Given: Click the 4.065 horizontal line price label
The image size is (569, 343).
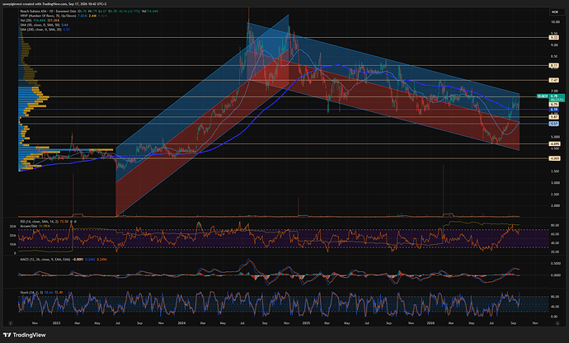Looking at the screenshot, I should pos(554,158).
